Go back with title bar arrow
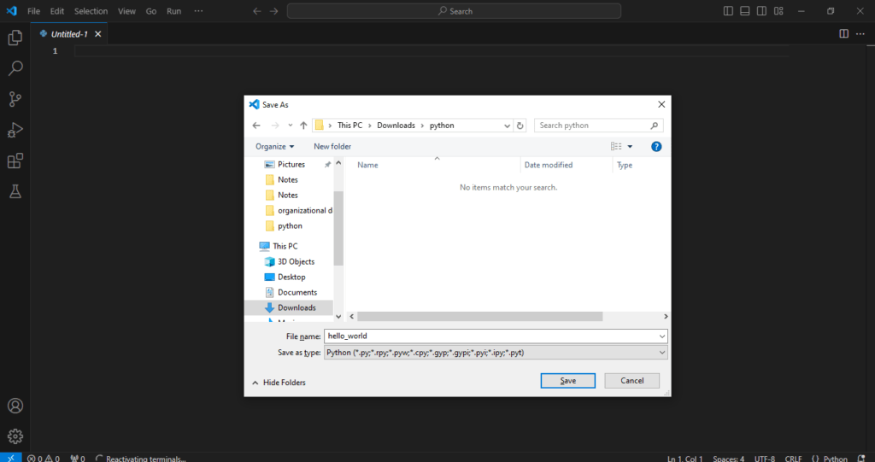This screenshot has width=875, height=462. coord(256,11)
